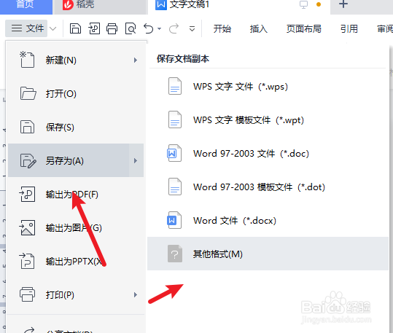Image resolution: width=393 pixels, height=333 pixels.
Task: Click the 保存文档副本 heading text
Action: point(183,59)
